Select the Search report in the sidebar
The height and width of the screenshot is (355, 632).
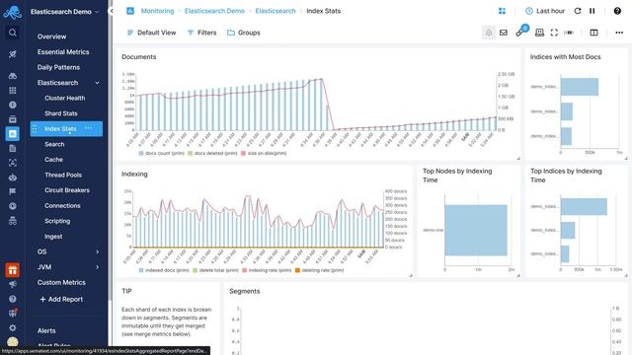54,144
